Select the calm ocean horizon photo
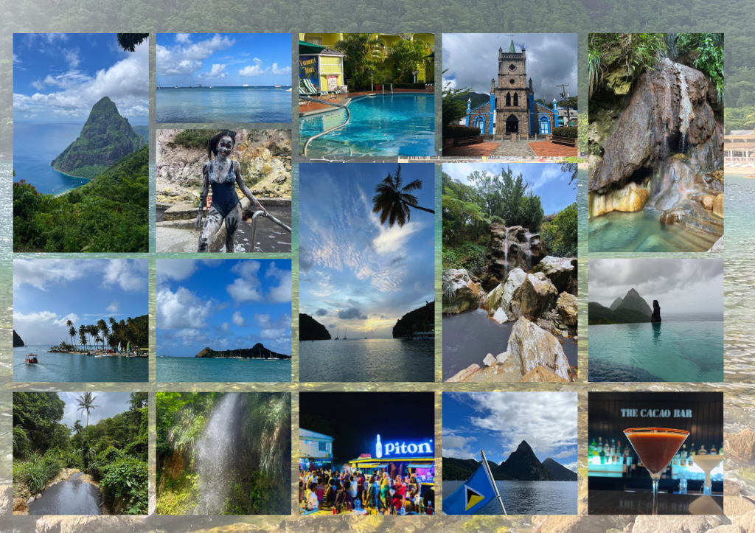Image resolution: width=755 pixels, height=533 pixels. click(x=223, y=77)
